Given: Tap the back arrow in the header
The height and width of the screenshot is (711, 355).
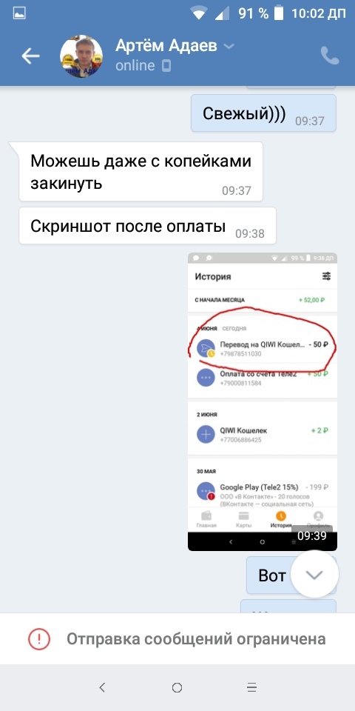Looking at the screenshot, I should tap(30, 56).
